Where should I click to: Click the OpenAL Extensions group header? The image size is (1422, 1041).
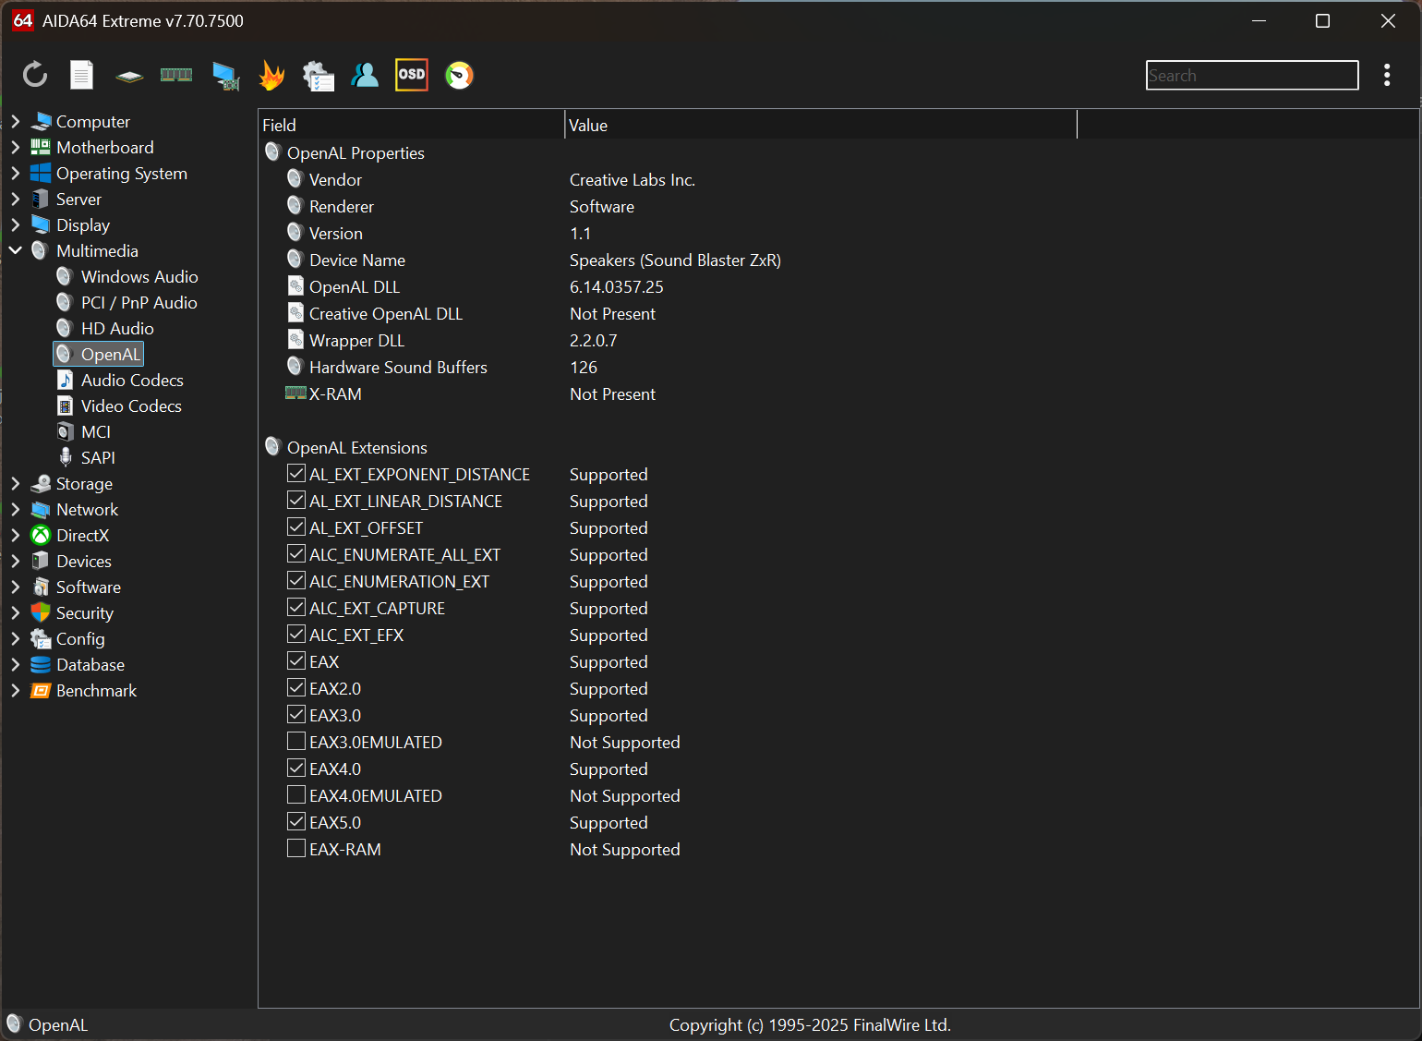click(x=357, y=448)
